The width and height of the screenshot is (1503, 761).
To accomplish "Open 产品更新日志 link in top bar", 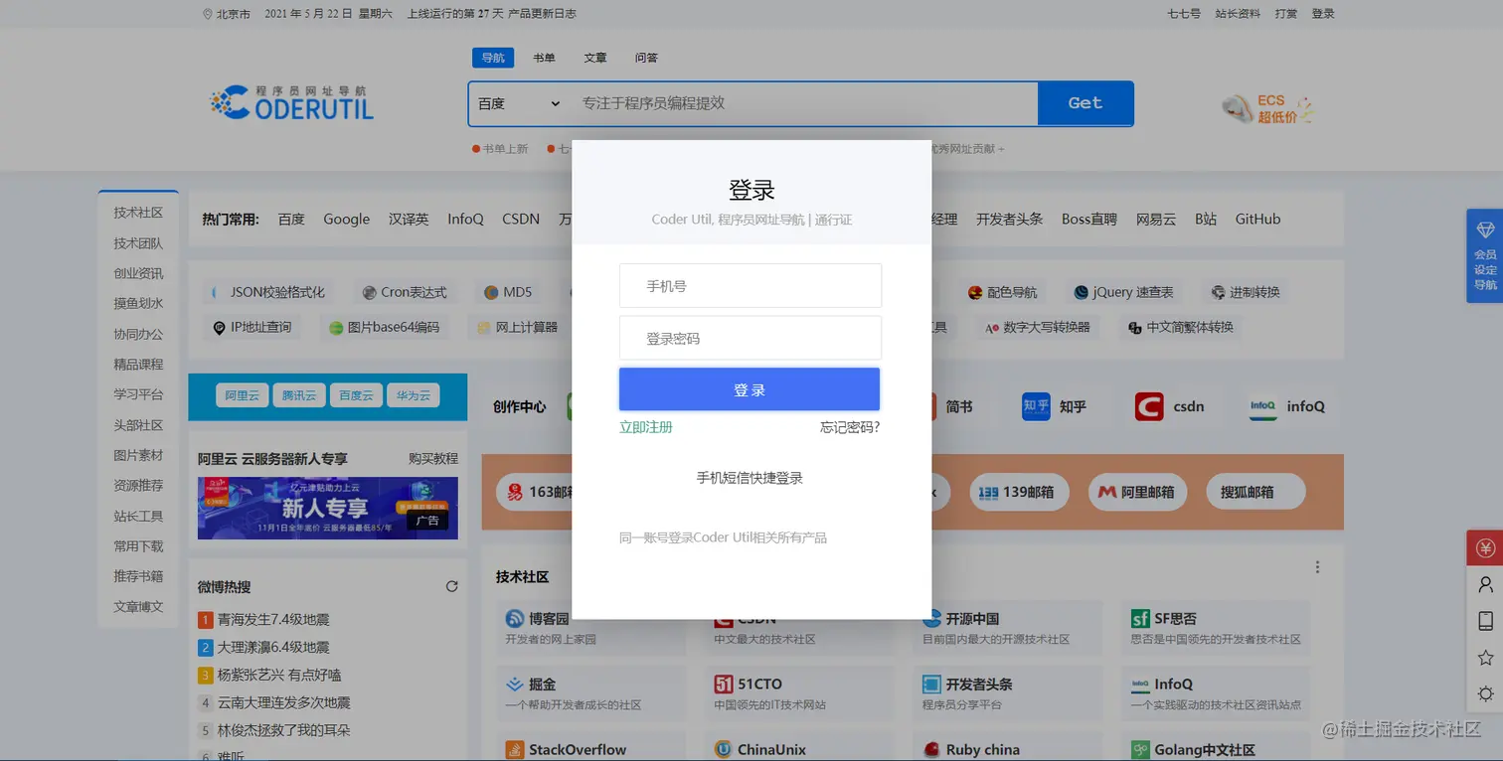I will tap(542, 14).
